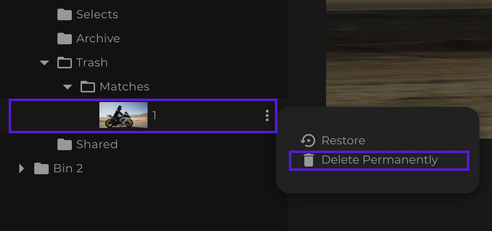Viewport: 492px width, 231px height.
Task: Open the three-dot menu for clip 1
Action: point(267,115)
